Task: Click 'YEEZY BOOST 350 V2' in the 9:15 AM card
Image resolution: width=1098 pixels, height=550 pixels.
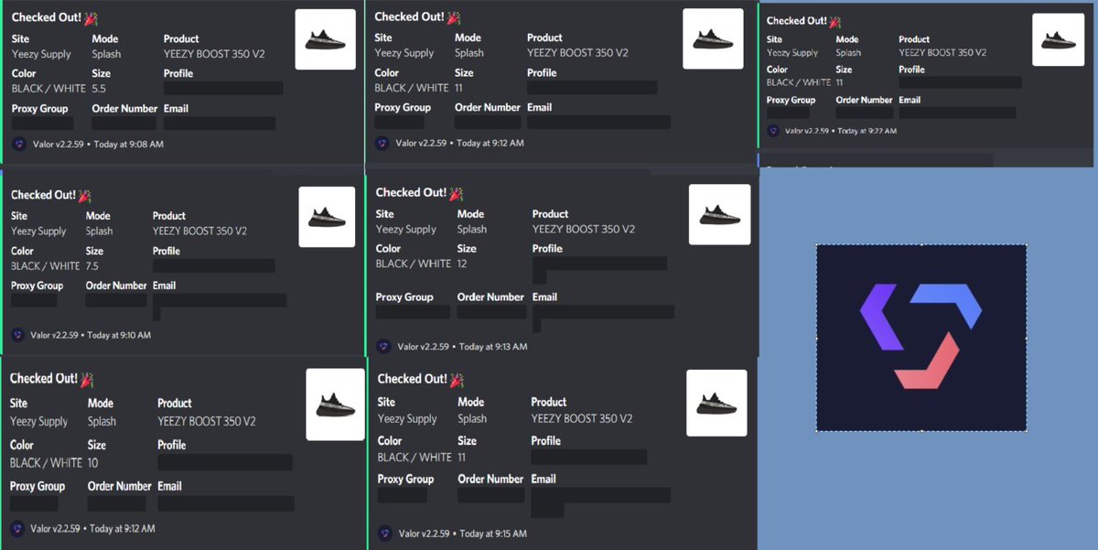Action: point(582,419)
